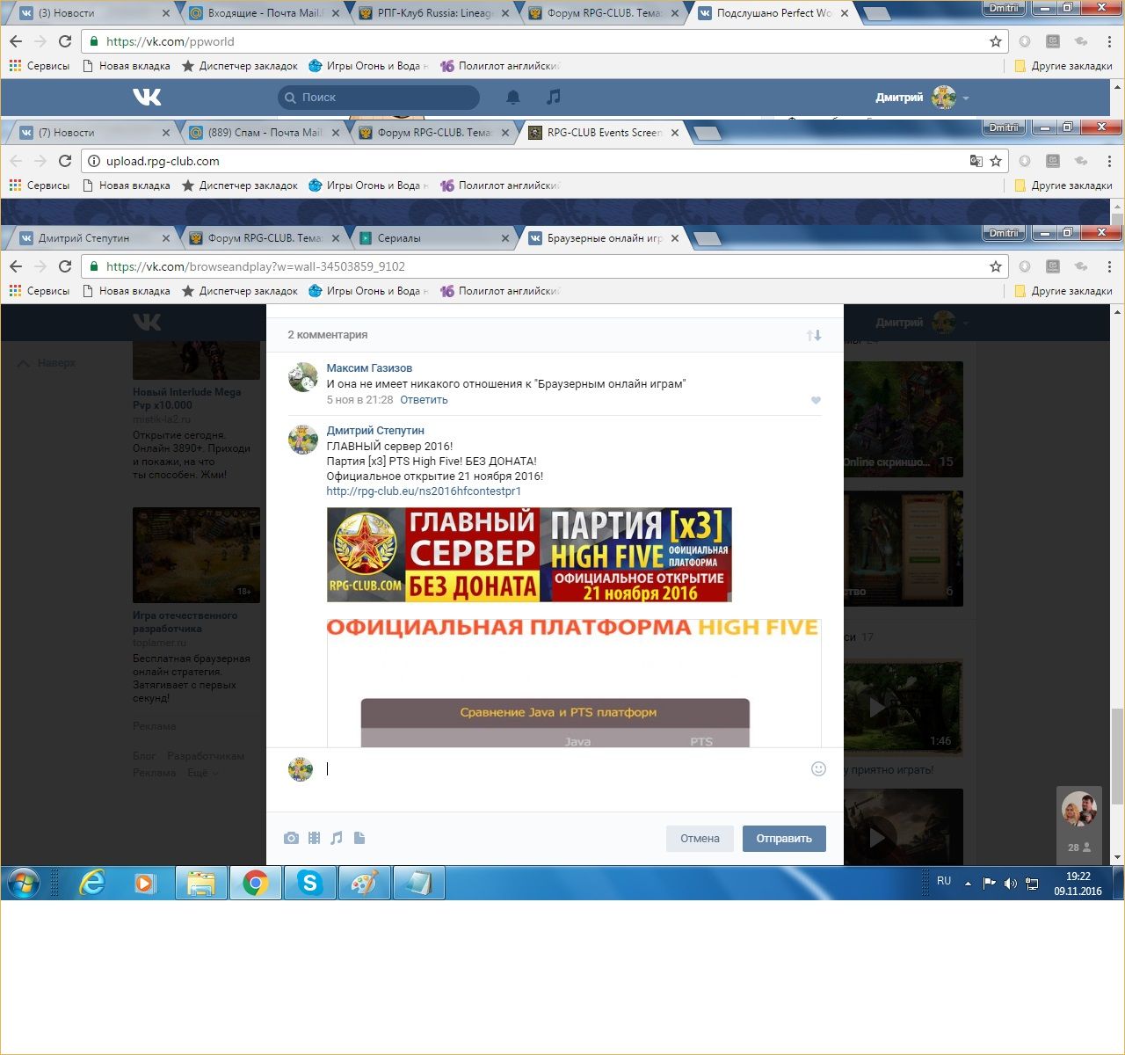Open VK music icon in ppworld window header
1125x1055 pixels.
tap(553, 98)
